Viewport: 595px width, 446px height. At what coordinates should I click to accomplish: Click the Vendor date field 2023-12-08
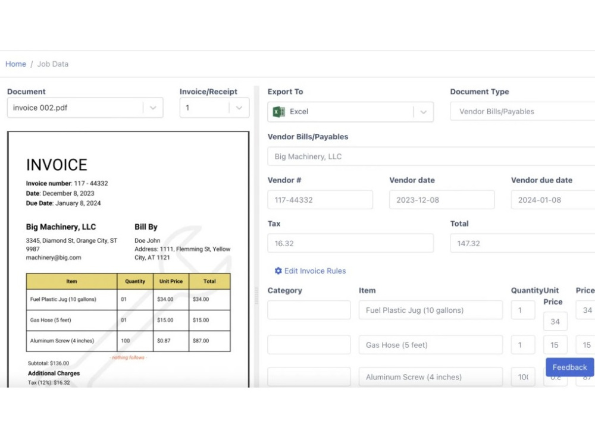(441, 200)
